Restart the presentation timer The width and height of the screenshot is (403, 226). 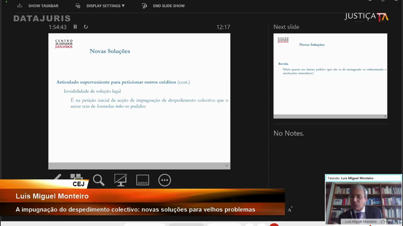click(x=86, y=27)
